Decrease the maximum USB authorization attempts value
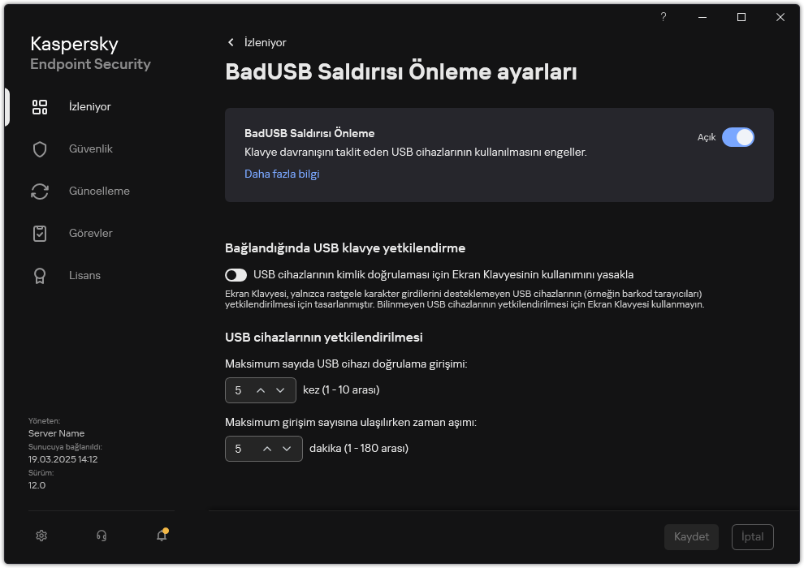The image size is (804, 568). 281,390
